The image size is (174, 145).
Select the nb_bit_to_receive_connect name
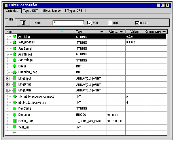click(36, 97)
